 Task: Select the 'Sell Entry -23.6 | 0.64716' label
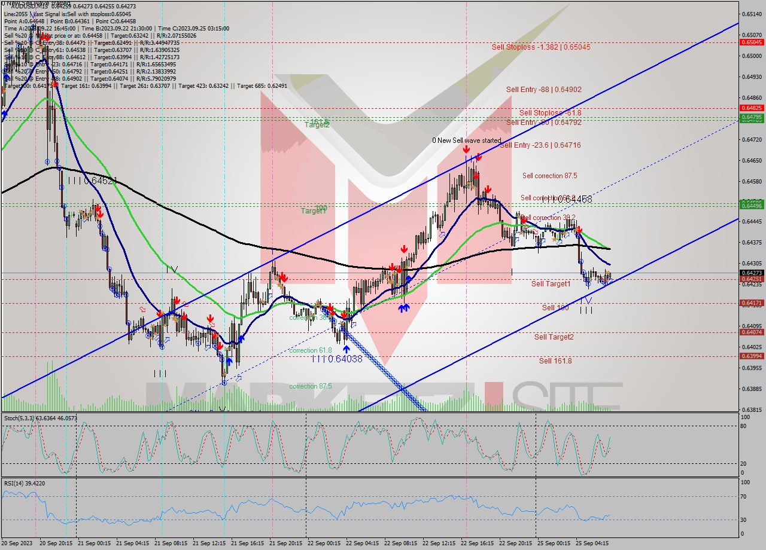pos(540,145)
